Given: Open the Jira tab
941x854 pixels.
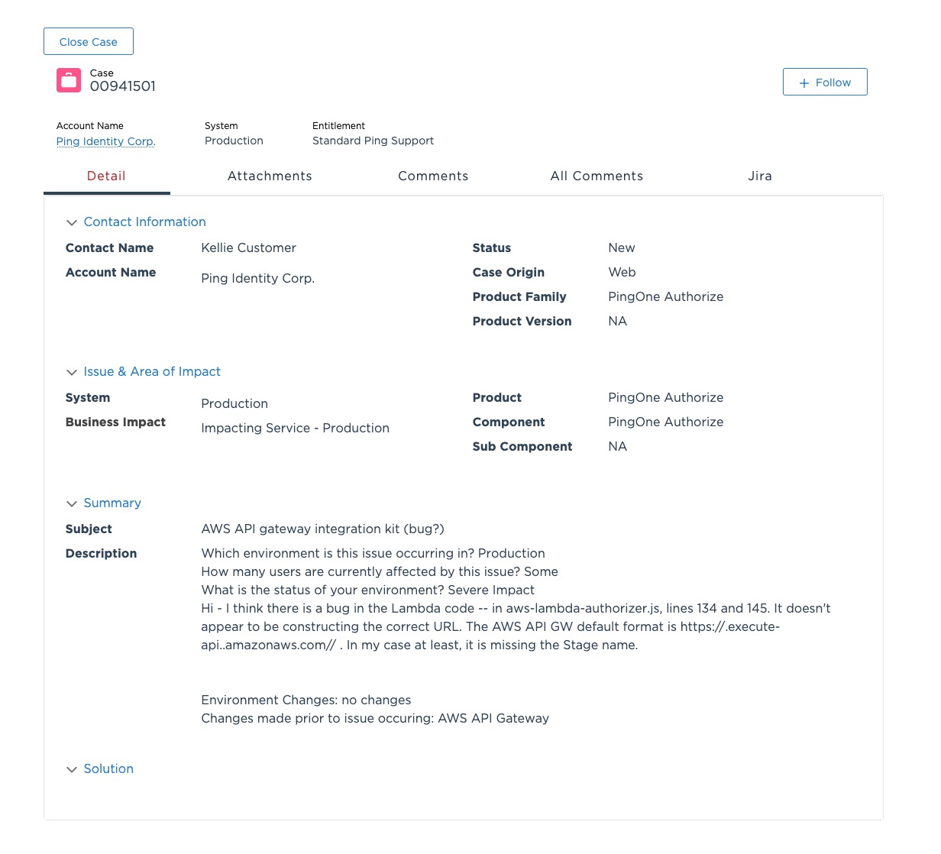Looking at the screenshot, I should tap(760, 176).
